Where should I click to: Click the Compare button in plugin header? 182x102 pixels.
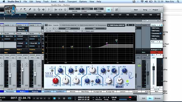(x=57, y=31)
